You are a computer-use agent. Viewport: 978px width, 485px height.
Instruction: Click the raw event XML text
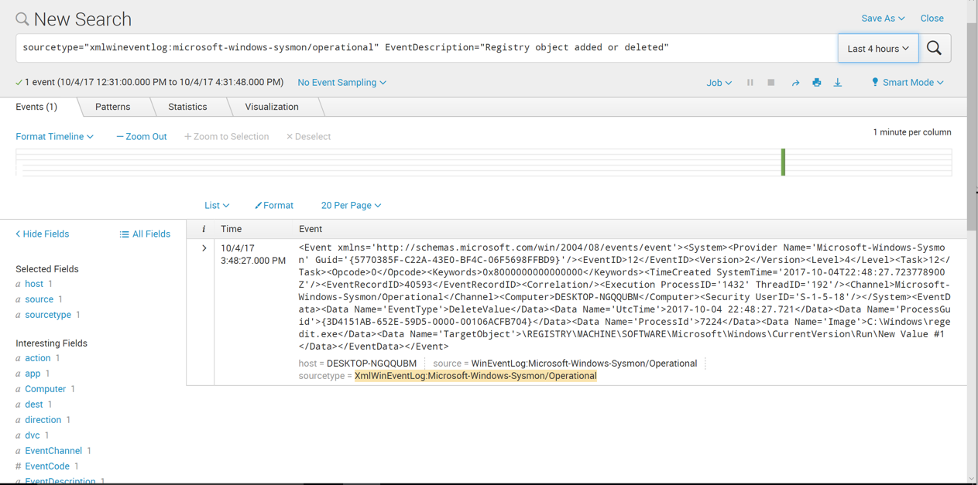(625, 297)
